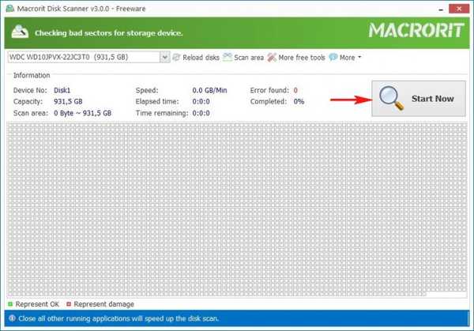Click the Time remaining label

pos(162,113)
